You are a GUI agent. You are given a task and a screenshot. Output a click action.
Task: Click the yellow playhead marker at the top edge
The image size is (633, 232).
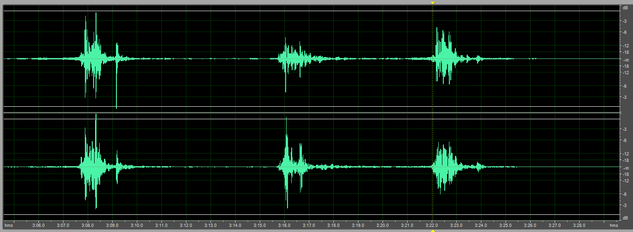point(433,3)
